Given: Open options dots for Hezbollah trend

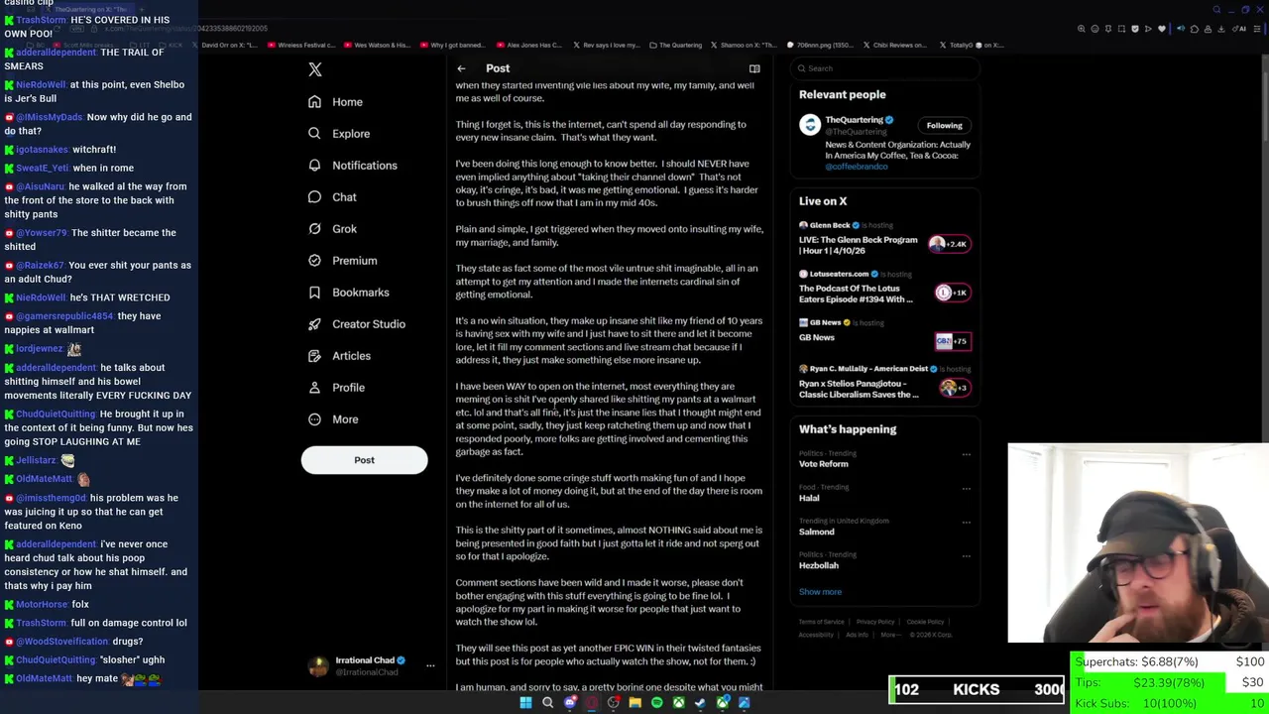Looking at the screenshot, I should pyautogui.click(x=967, y=555).
